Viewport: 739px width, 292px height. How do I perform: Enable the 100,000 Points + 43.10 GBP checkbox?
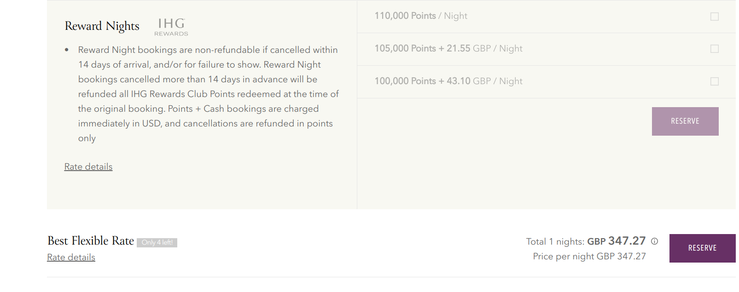[714, 81]
